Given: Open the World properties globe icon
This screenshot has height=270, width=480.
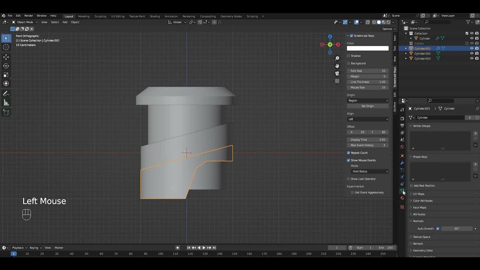Looking at the screenshot, I should [x=402, y=147].
